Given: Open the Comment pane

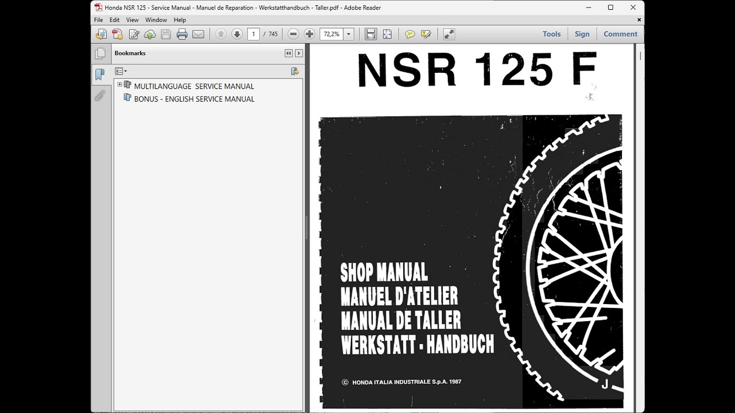Looking at the screenshot, I should (620, 34).
